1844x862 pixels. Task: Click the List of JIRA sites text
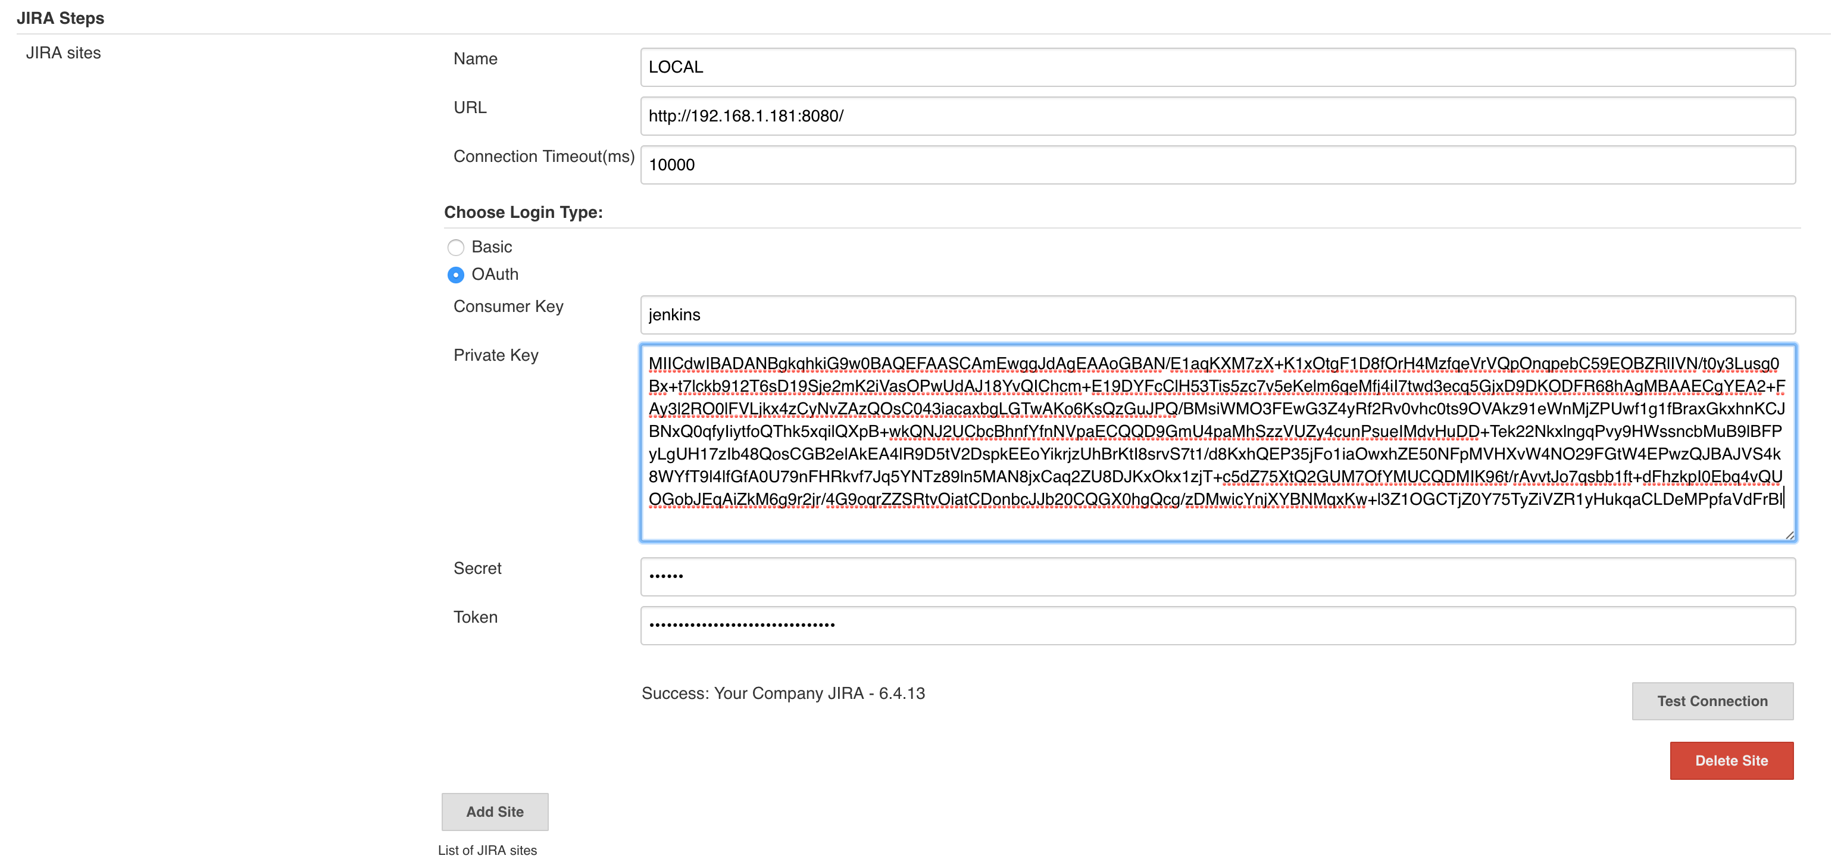pyautogui.click(x=487, y=850)
